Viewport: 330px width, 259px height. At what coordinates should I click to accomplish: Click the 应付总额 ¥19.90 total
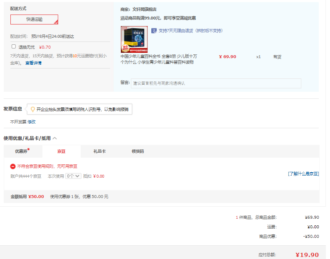(307, 255)
